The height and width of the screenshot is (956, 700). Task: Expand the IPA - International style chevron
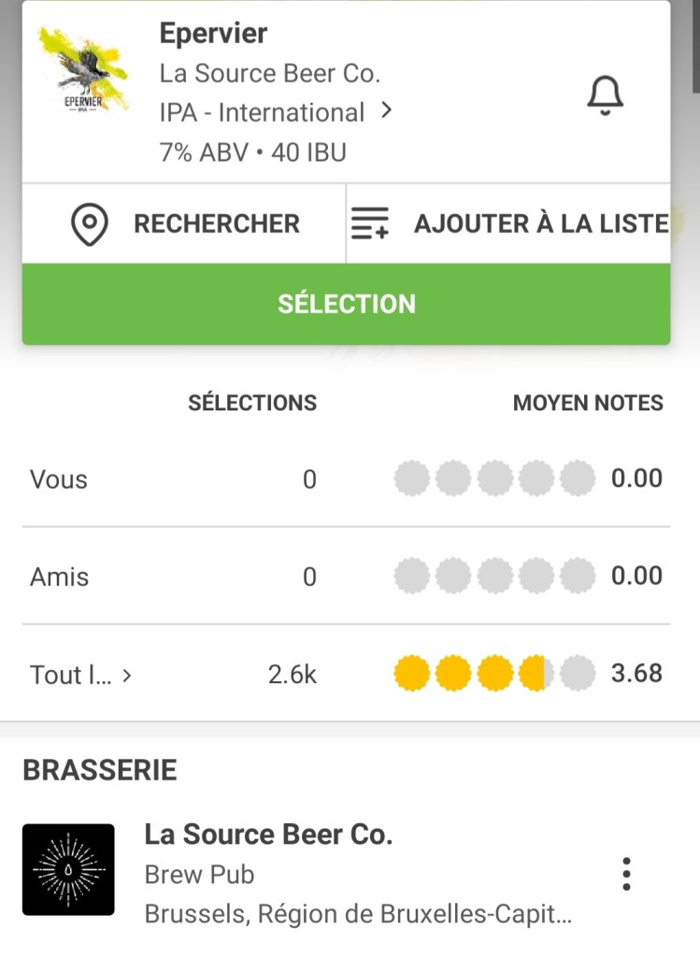(386, 111)
